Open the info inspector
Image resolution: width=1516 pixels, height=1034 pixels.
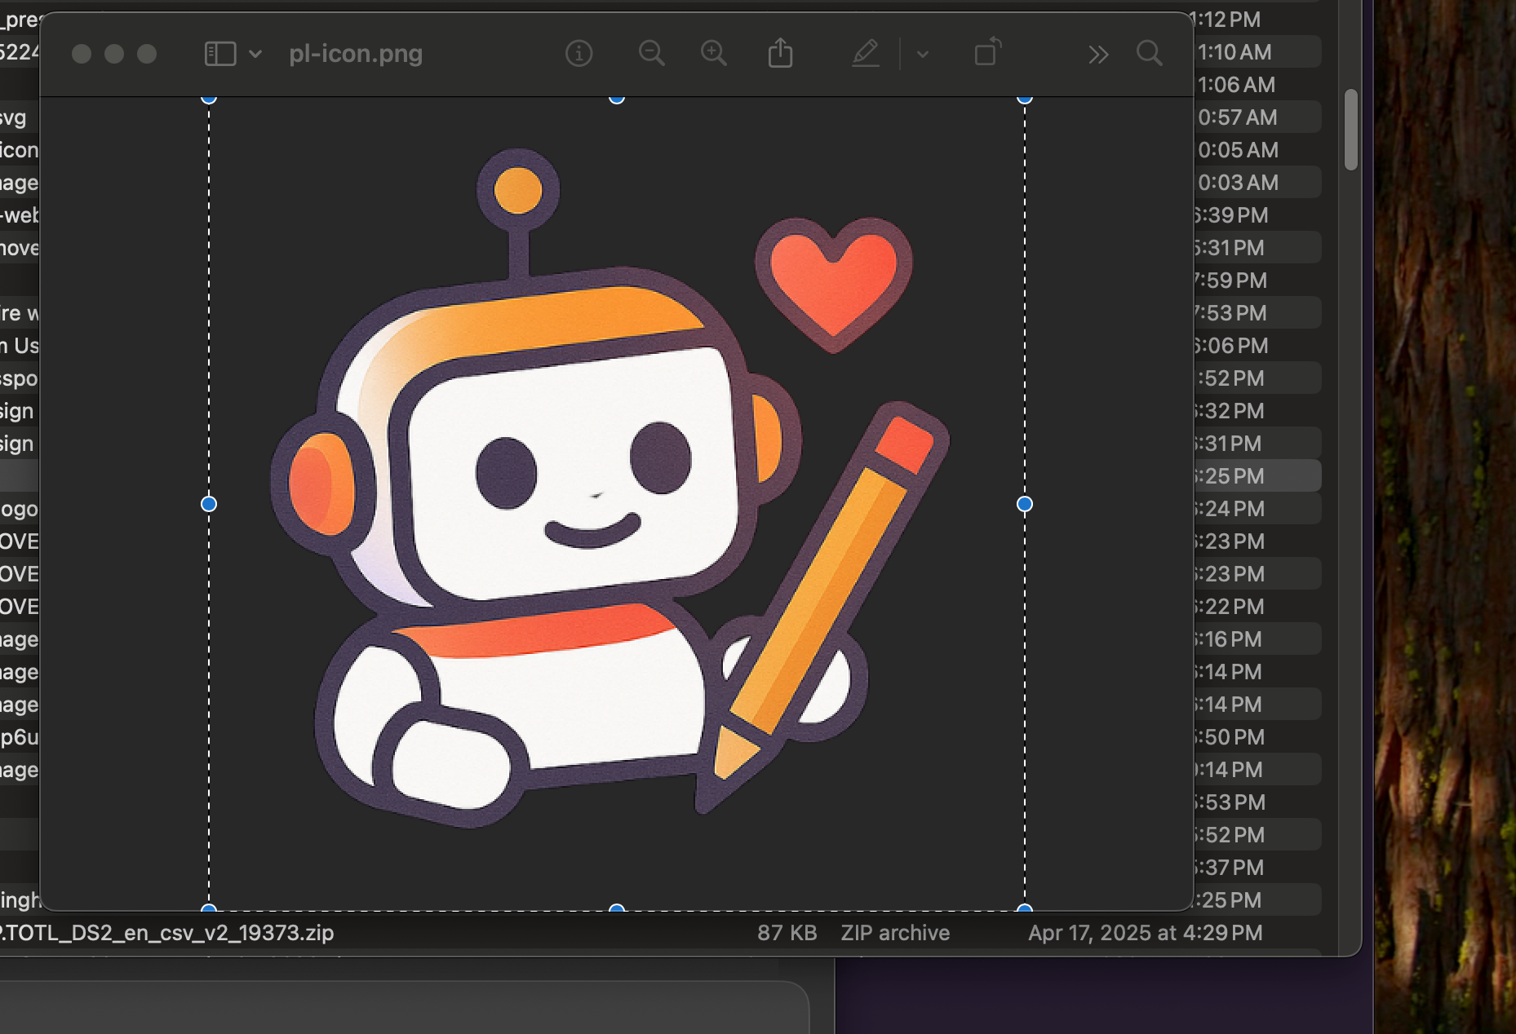(x=578, y=53)
